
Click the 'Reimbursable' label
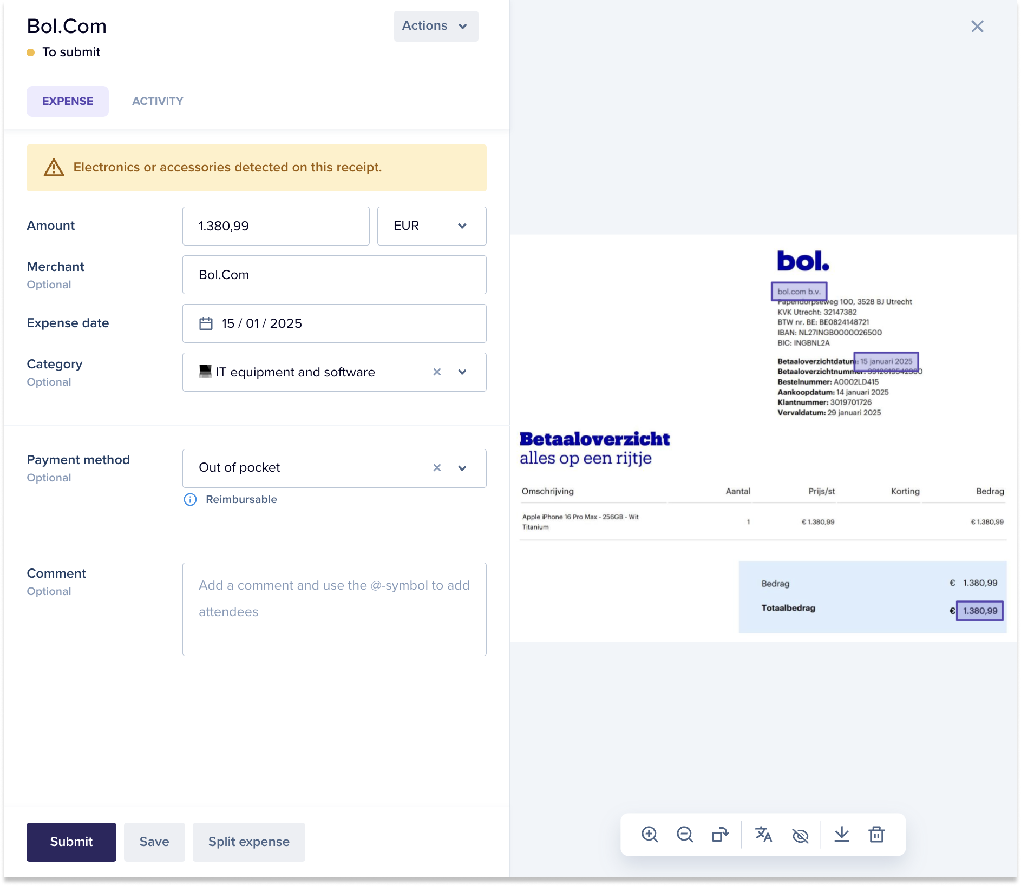[x=241, y=499]
